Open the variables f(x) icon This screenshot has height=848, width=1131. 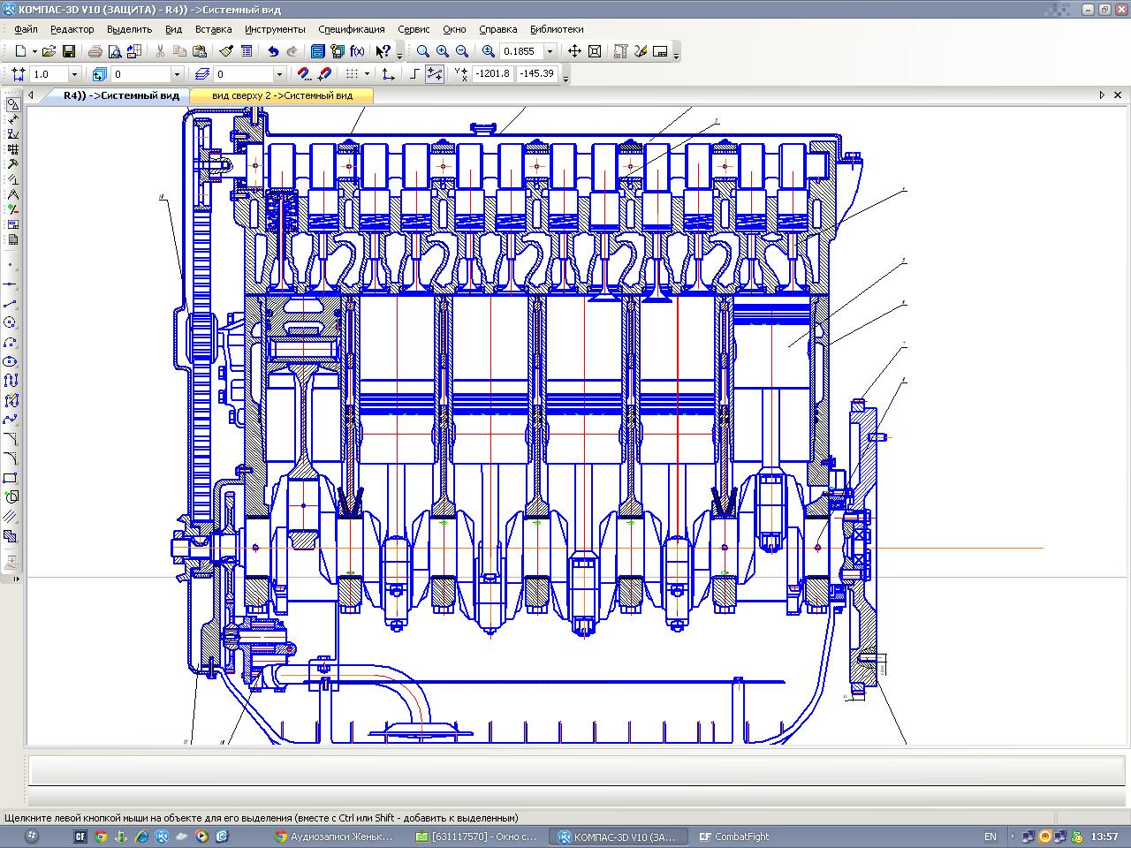click(358, 51)
